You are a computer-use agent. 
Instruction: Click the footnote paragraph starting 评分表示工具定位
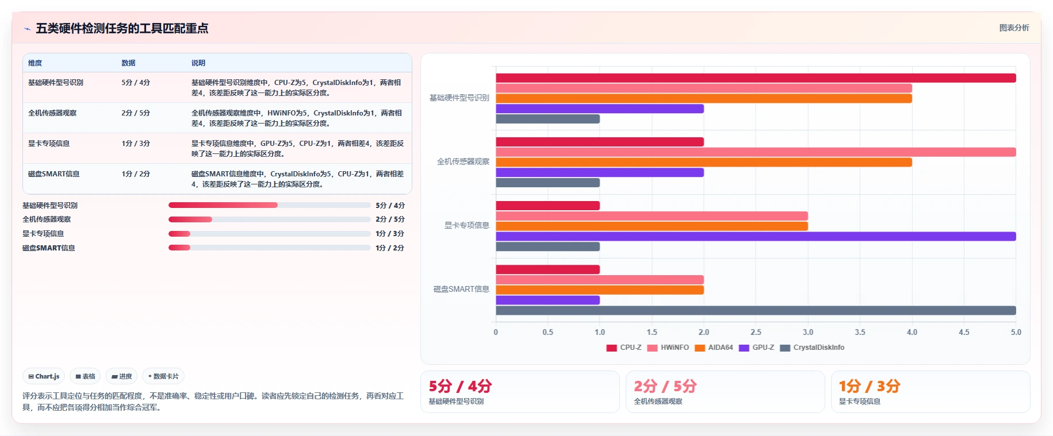coord(213,402)
